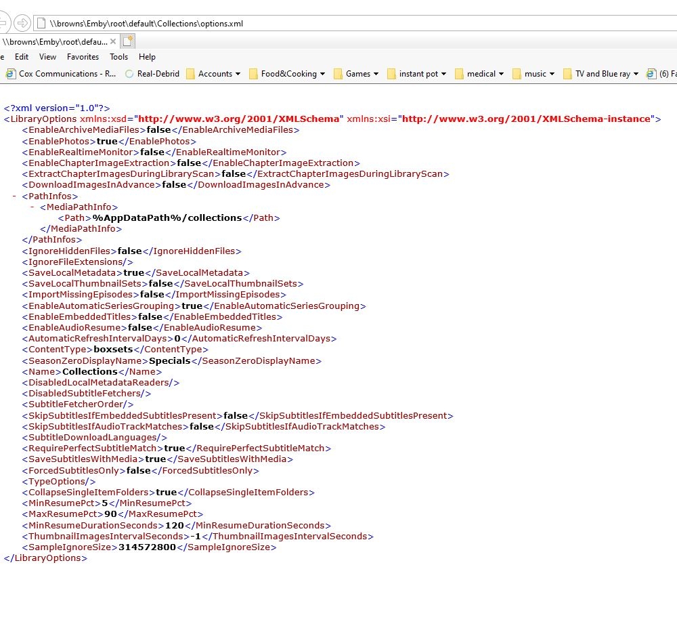Open a new tab with the new-tab icon
Viewport: 677px width, 626px height.
point(128,41)
